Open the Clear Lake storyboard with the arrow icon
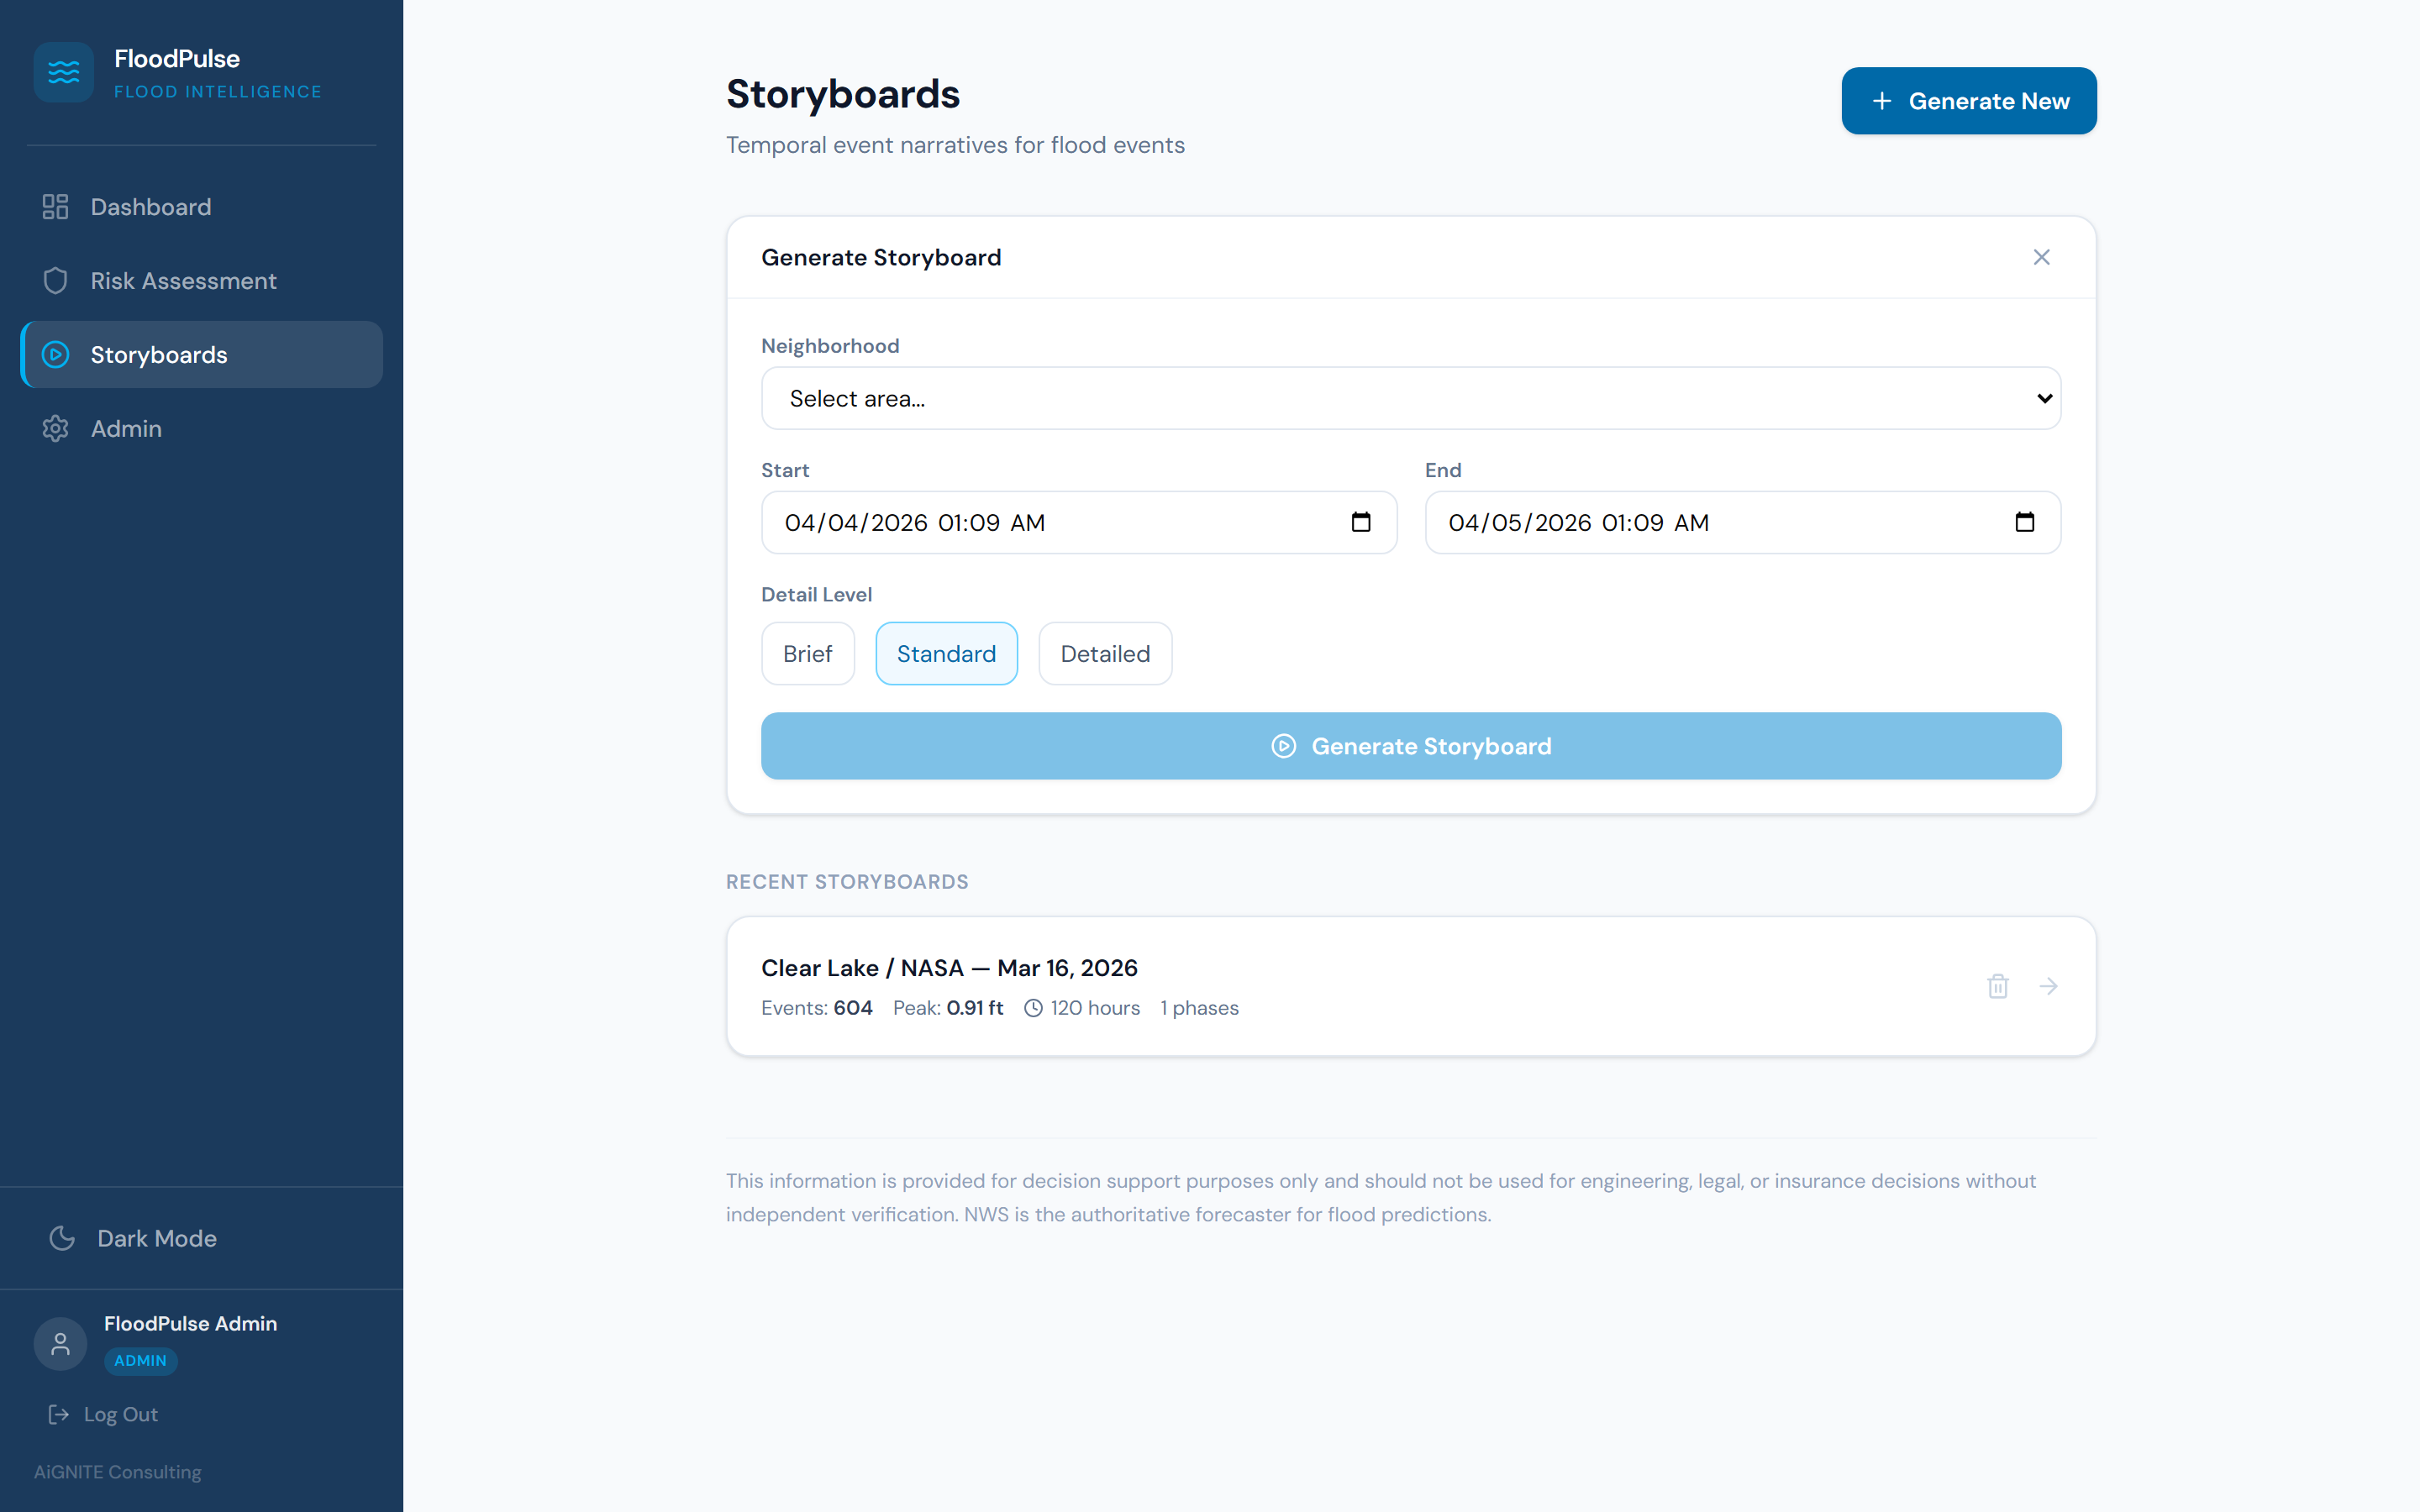The image size is (2420, 1512). click(2049, 986)
